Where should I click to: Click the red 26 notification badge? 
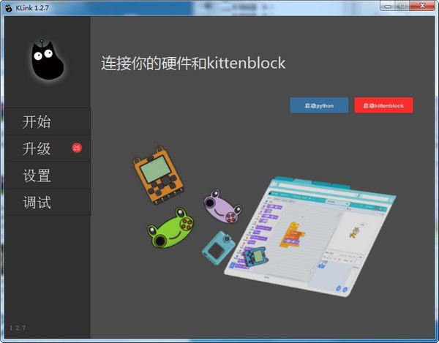tap(77, 148)
